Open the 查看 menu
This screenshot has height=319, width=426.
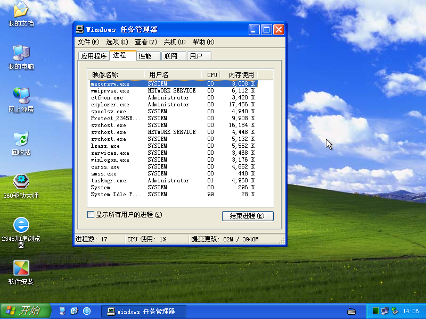click(145, 41)
